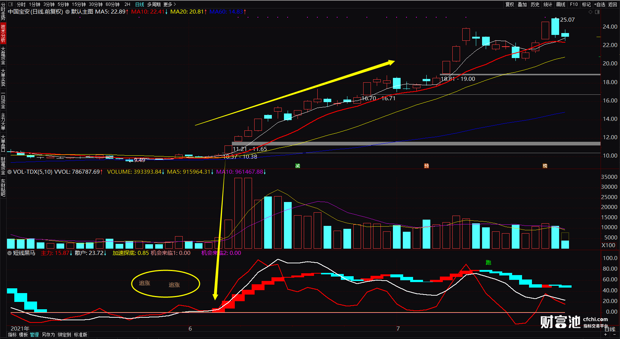Select the 日线 daily period tab

pyautogui.click(x=140, y=4)
